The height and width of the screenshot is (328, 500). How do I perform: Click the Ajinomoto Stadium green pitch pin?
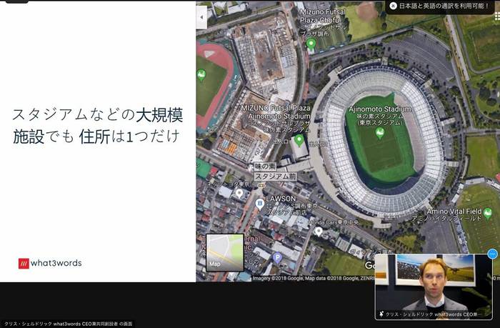(x=379, y=133)
